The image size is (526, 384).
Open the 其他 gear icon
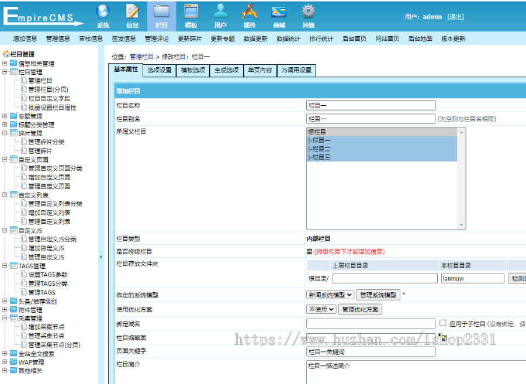pyautogui.click(x=308, y=12)
